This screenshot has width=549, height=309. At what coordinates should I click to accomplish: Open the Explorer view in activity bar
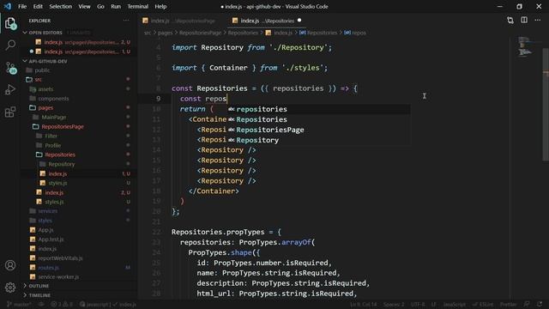pos(10,23)
